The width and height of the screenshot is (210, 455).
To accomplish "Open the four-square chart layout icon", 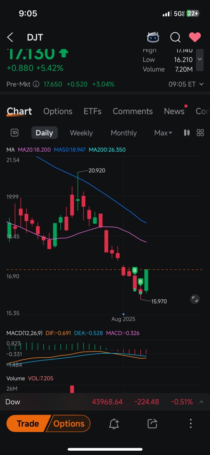I will (200, 133).
